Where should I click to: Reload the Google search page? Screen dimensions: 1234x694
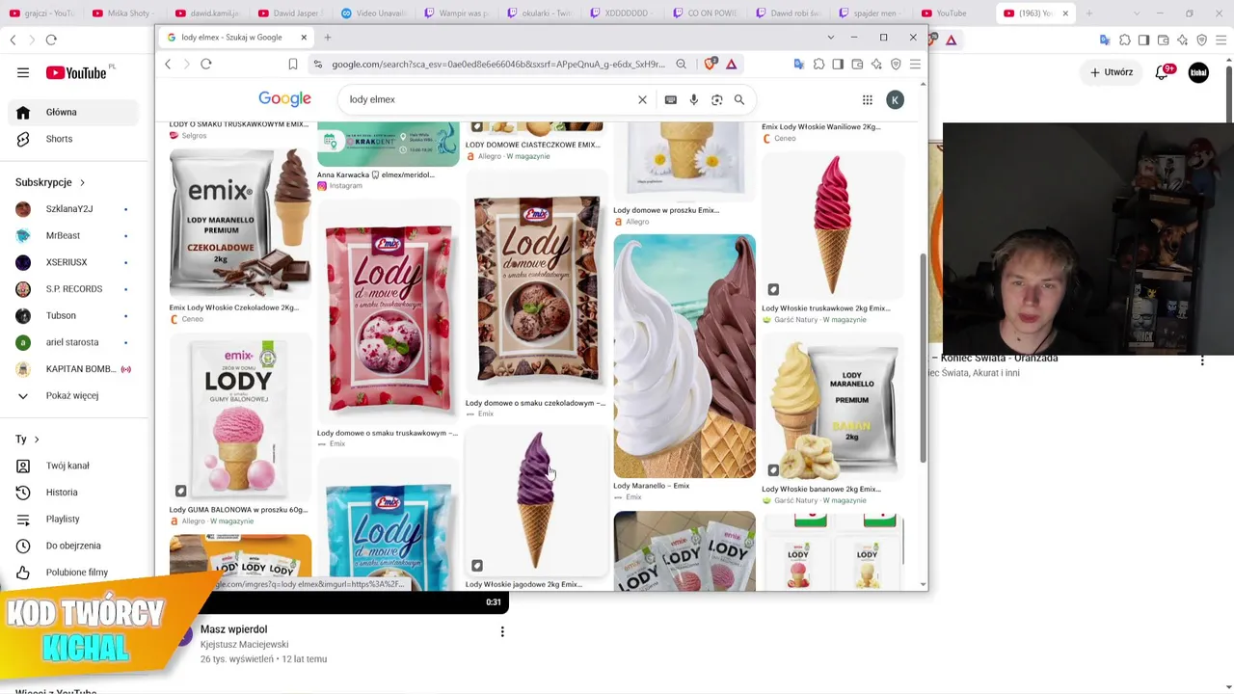coord(206,64)
